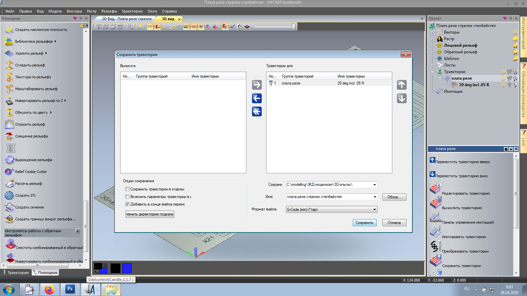Image resolution: width=527 pixels, height=296 pixels.
Task: Click Вычислить траекторию icon
Action: coord(435,203)
